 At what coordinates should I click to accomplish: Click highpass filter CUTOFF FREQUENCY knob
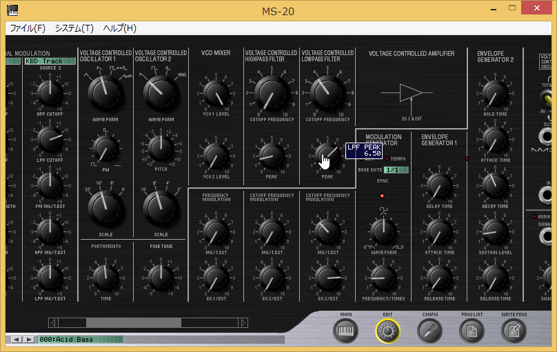click(272, 93)
